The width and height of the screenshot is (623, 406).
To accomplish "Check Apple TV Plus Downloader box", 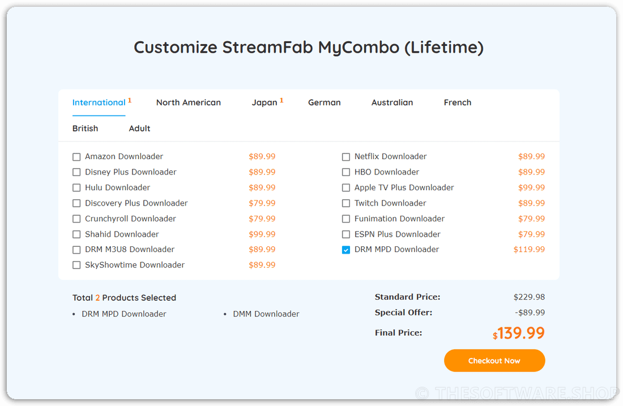I will [x=346, y=188].
